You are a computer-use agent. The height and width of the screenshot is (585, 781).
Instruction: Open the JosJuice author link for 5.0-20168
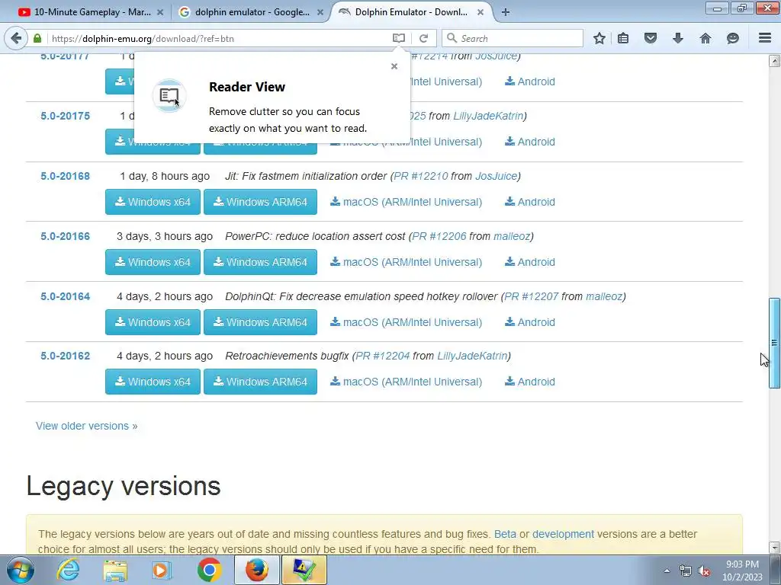pos(496,176)
